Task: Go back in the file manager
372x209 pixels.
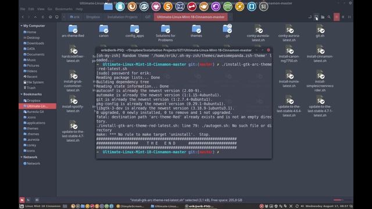Action: 23,17
